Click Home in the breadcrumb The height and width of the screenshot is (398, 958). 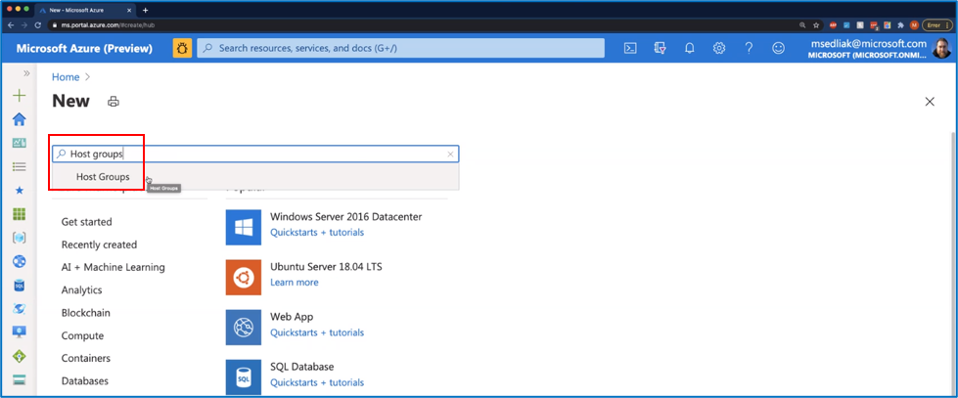(66, 77)
